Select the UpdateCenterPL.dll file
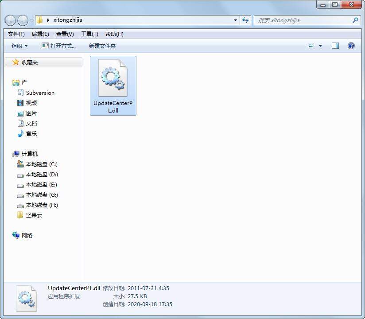The image size is (365, 319). tap(113, 78)
